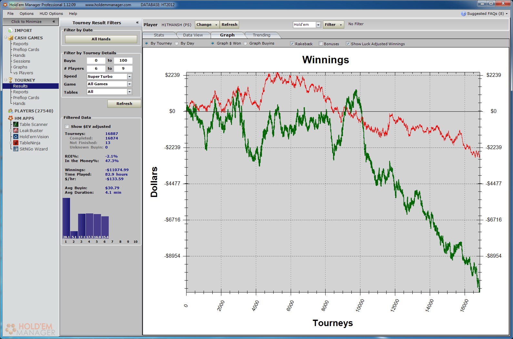Open Speed Super Turbo dropdown
Viewport: 513px width, 339px height.
[x=129, y=77]
